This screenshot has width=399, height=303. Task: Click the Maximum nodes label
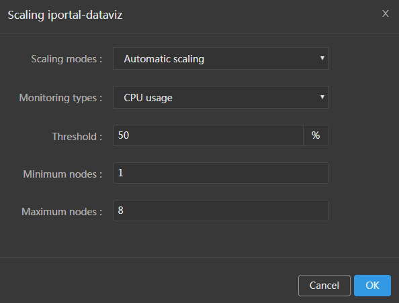(62, 212)
